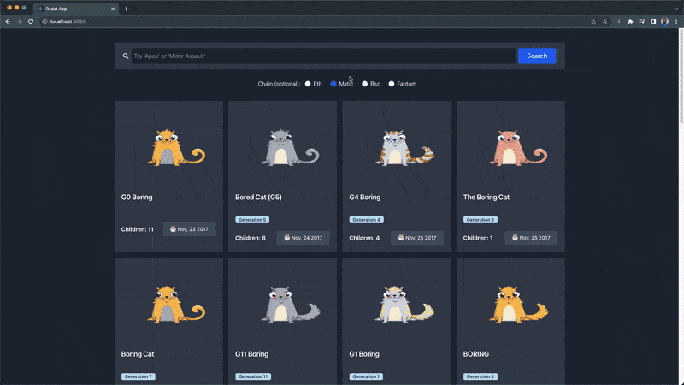684x385 pixels.
Task: Reload the localhost page
Action: (x=31, y=21)
